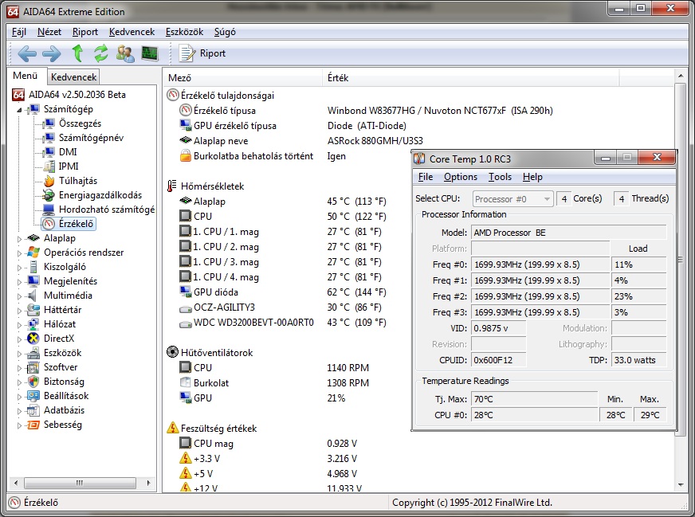Collapse the Számítógép tree node
The height and width of the screenshot is (517, 695).
[x=19, y=110]
